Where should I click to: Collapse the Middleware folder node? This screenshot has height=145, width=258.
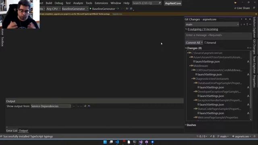click(x=190, y=66)
